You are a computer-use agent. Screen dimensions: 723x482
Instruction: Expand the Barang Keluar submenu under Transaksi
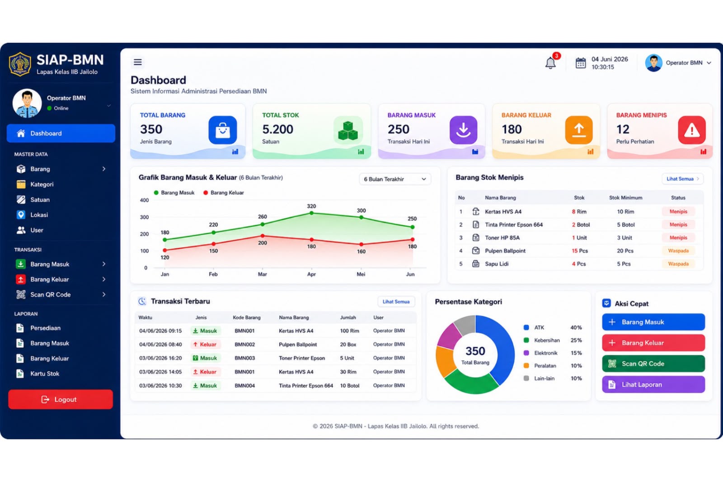click(104, 279)
